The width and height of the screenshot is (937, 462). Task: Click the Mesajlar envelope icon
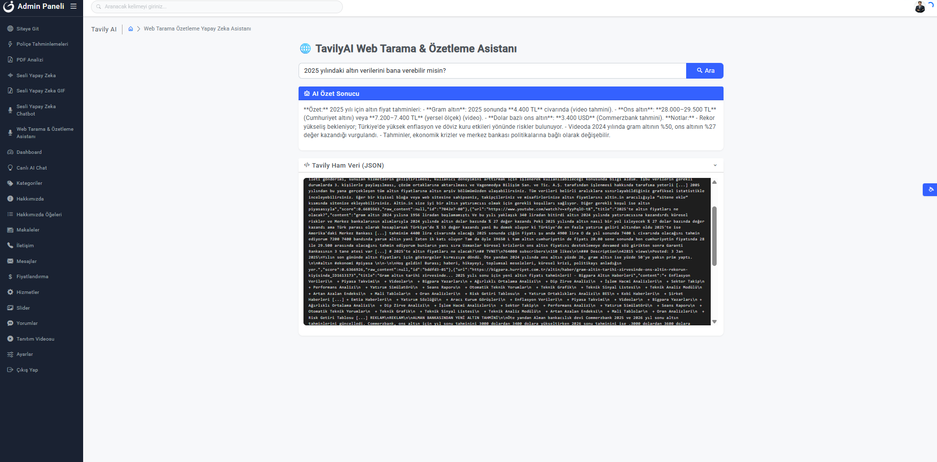(x=10, y=261)
